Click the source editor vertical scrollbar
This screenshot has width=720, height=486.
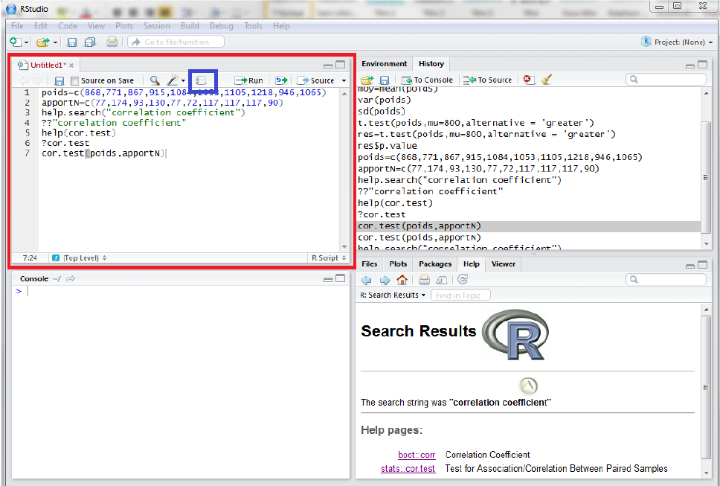pyautogui.click(x=344, y=170)
